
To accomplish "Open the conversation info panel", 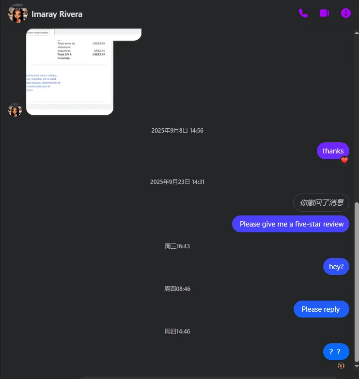I will point(346,13).
